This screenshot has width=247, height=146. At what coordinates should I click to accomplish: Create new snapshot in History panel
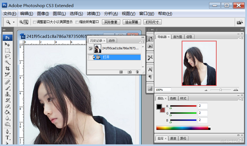pyautogui.click(x=129, y=72)
